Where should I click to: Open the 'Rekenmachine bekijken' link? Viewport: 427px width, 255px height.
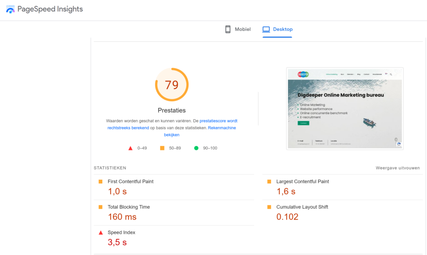(x=221, y=128)
